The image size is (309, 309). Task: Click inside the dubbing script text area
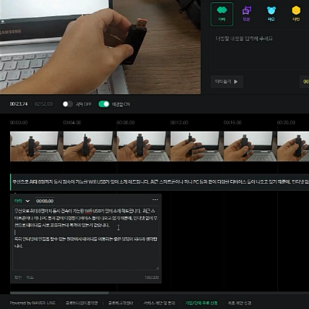[x=86, y=238]
